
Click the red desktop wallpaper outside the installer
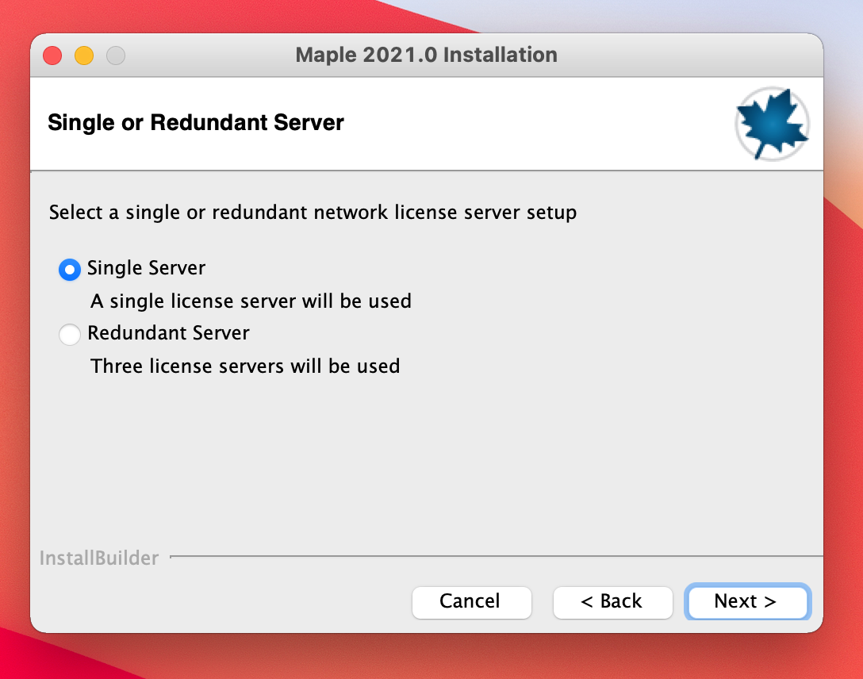[839, 397]
